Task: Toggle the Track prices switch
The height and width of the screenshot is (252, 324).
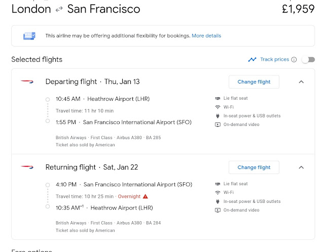Action: pos(308,60)
